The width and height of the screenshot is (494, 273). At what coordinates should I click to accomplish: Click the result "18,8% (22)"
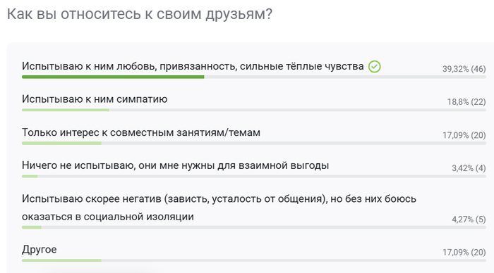(x=466, y=102)
